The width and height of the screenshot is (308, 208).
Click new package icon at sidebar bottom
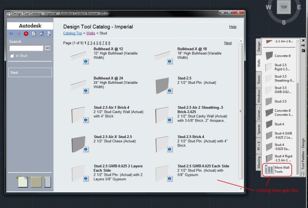(x=47, y=181)
